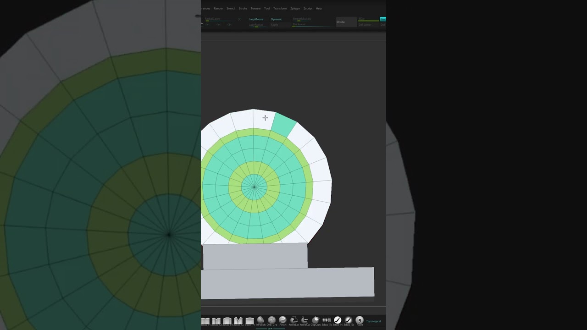The width and height of the screenshot is (587, 330).
Task: Select the Pinch brush
Action: coord(282,321)
